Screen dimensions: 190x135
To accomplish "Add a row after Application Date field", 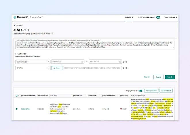I will click(x=124, y=61).
